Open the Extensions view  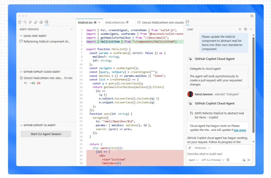41,22
